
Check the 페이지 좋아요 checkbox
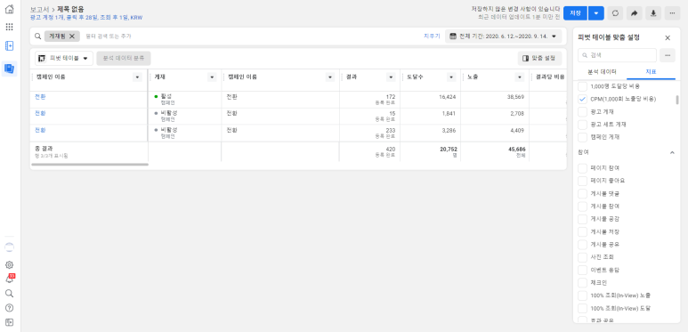click(582, 181)
